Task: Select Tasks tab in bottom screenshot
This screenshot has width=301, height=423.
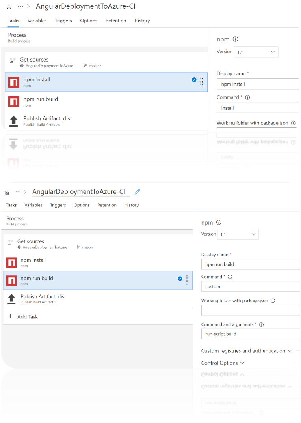Action: tap(11, 205)
